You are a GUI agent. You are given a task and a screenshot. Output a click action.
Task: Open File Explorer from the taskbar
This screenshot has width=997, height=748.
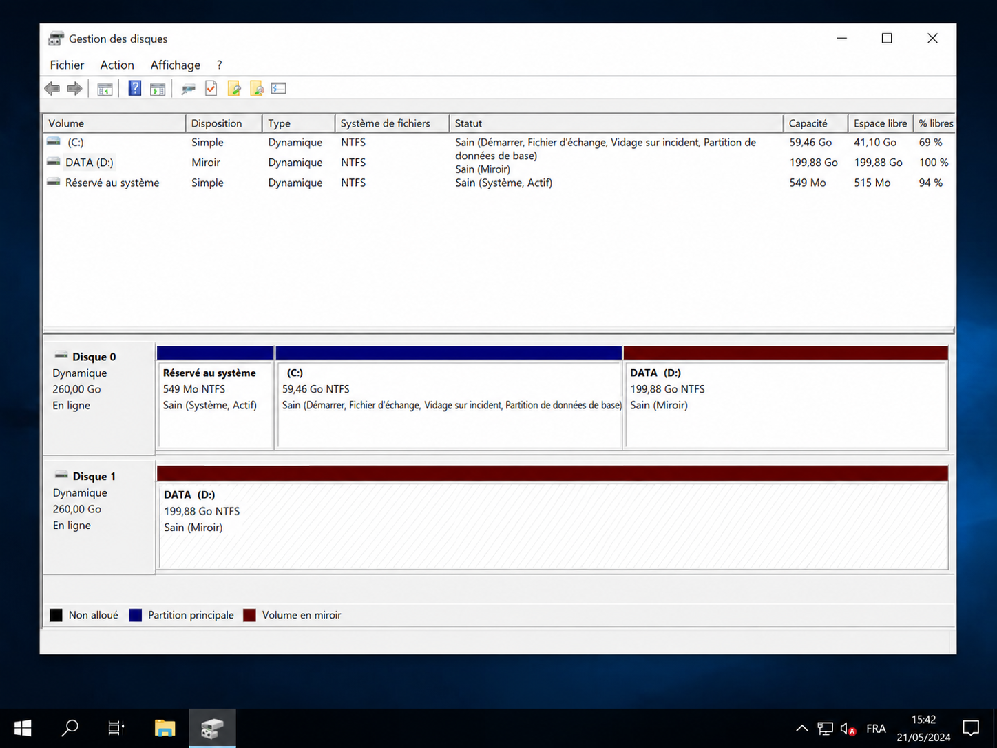click(165, 728)
